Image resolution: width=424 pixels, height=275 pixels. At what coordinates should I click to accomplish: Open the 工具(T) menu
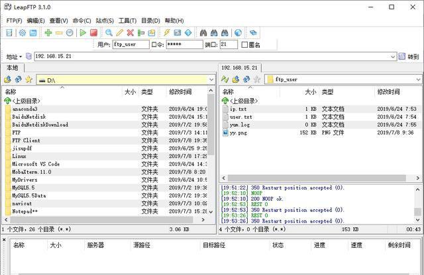pos(127,21)
